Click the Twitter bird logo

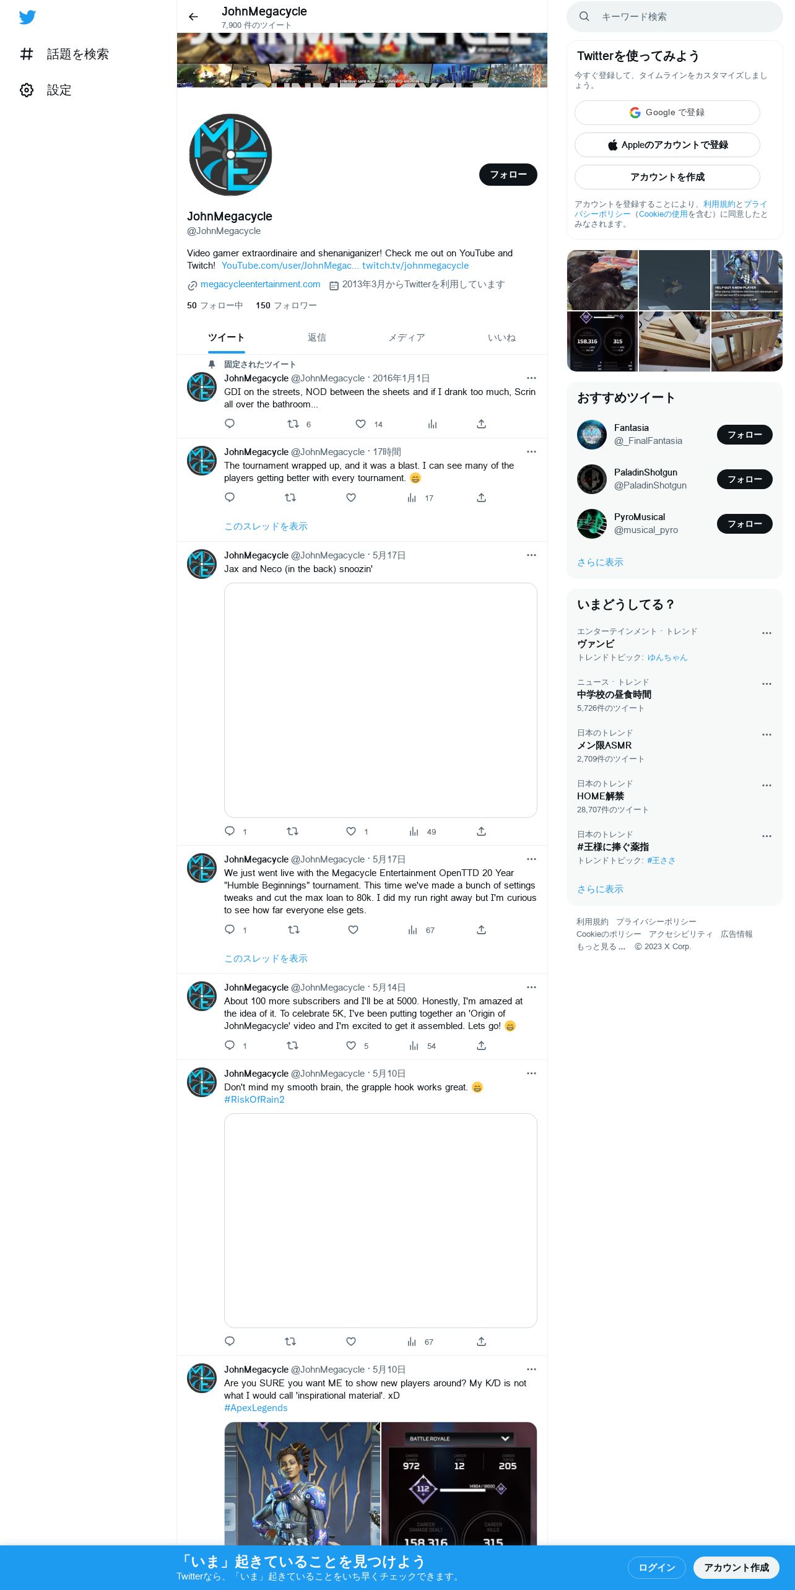(27, 17)
